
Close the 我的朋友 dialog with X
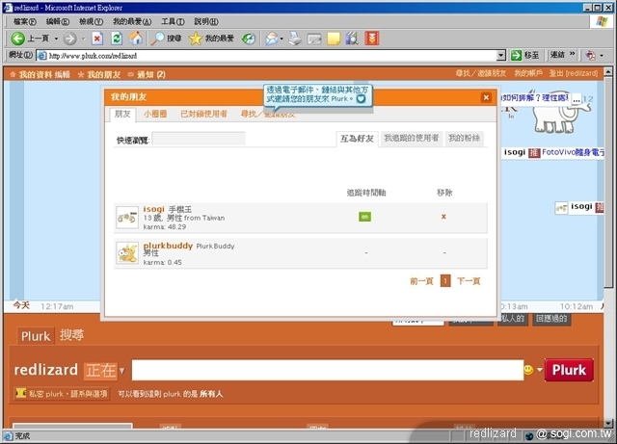(x=486, y=97)
